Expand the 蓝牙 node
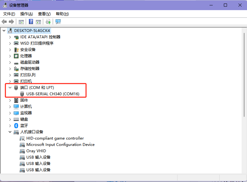 point(10,126)
